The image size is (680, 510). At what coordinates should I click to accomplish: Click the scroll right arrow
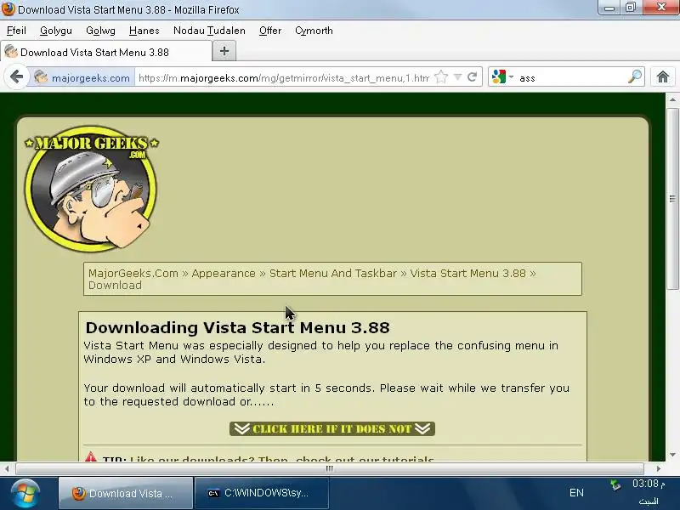pyautogui.click(x=658, y=468)
